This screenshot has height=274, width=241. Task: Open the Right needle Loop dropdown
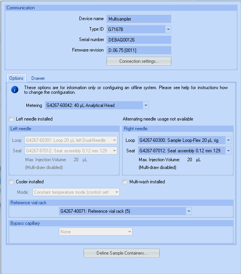[x=228, y=140]
